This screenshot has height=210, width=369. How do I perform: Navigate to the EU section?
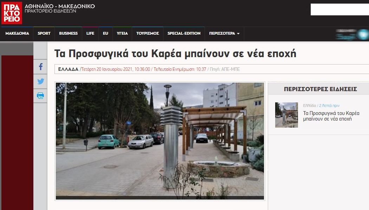[x=105, y=34]
